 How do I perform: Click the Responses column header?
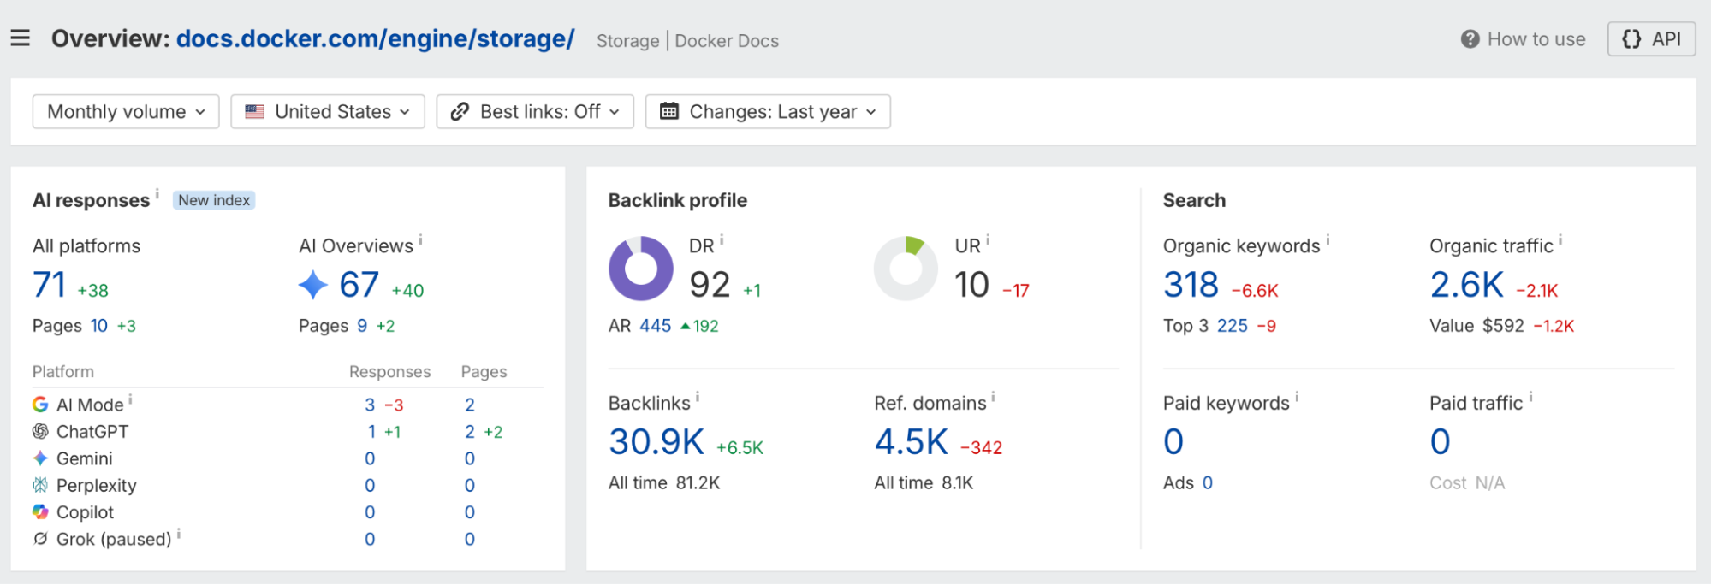pos(389,372)
